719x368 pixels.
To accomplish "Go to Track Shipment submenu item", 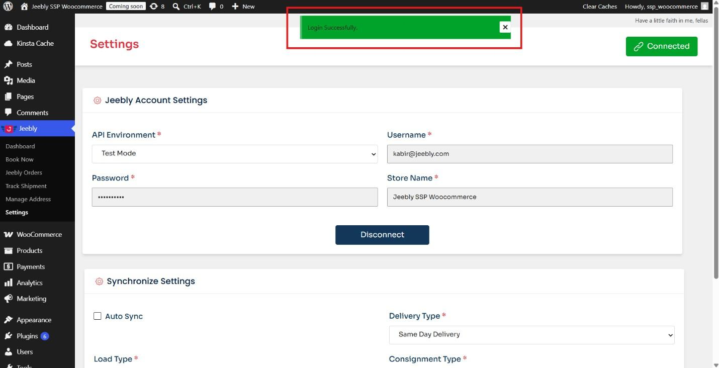I will point(26,186).
